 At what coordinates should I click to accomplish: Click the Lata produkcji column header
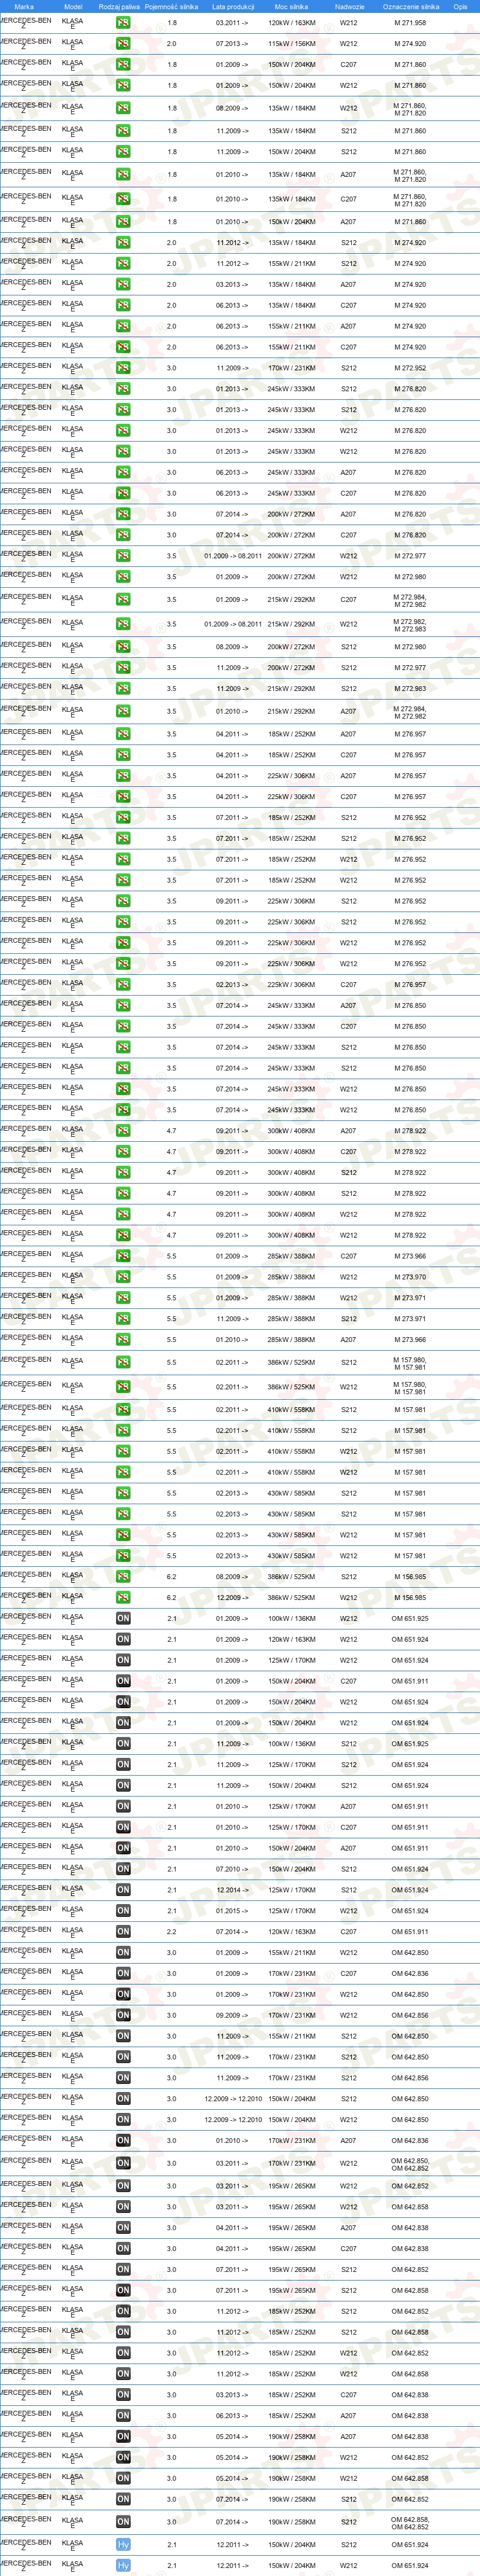233,6
